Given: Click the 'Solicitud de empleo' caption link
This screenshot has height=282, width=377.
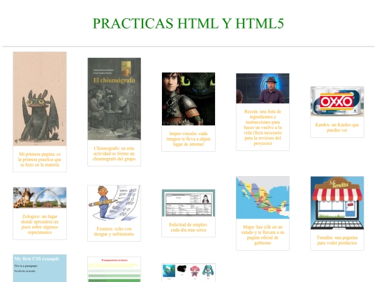Looking at the screenshot, I should 188,227.
